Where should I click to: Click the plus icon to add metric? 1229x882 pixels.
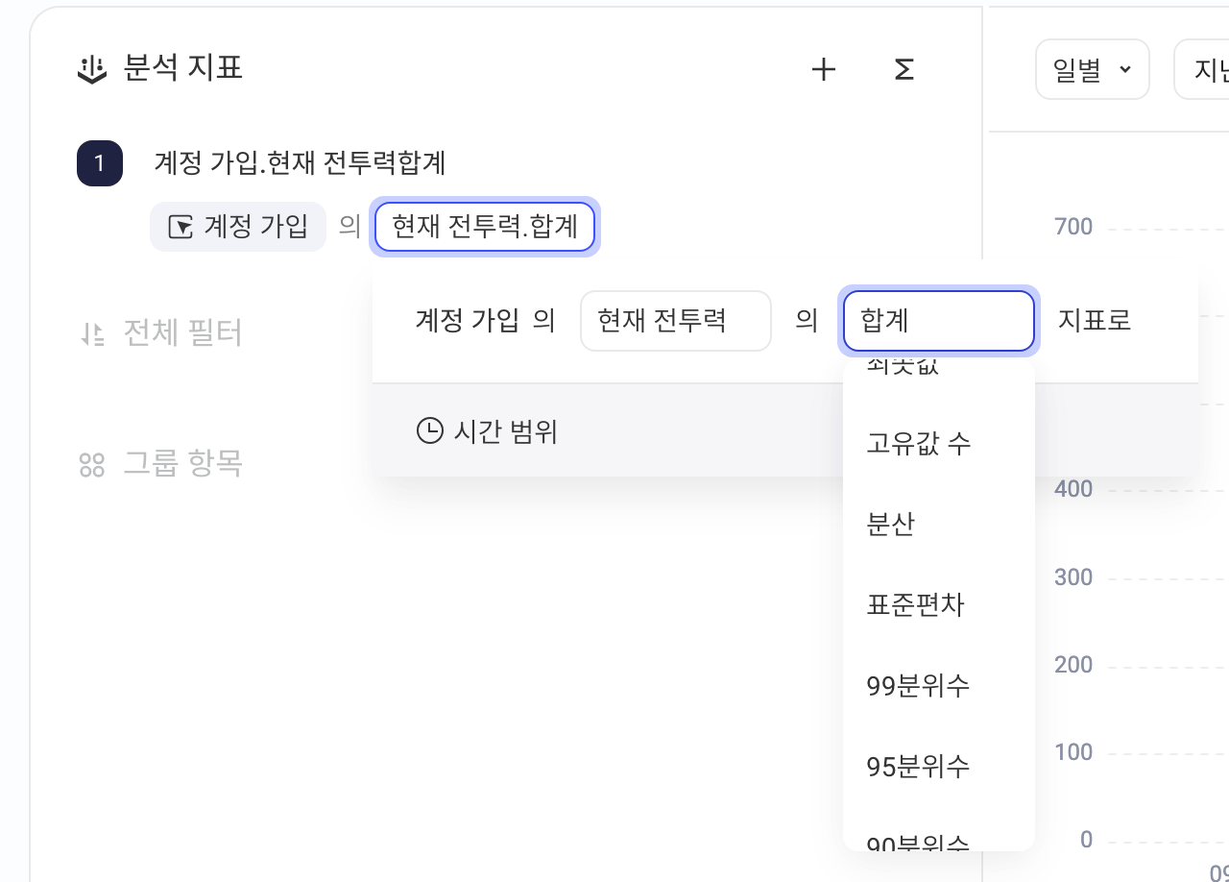point(824,69)
